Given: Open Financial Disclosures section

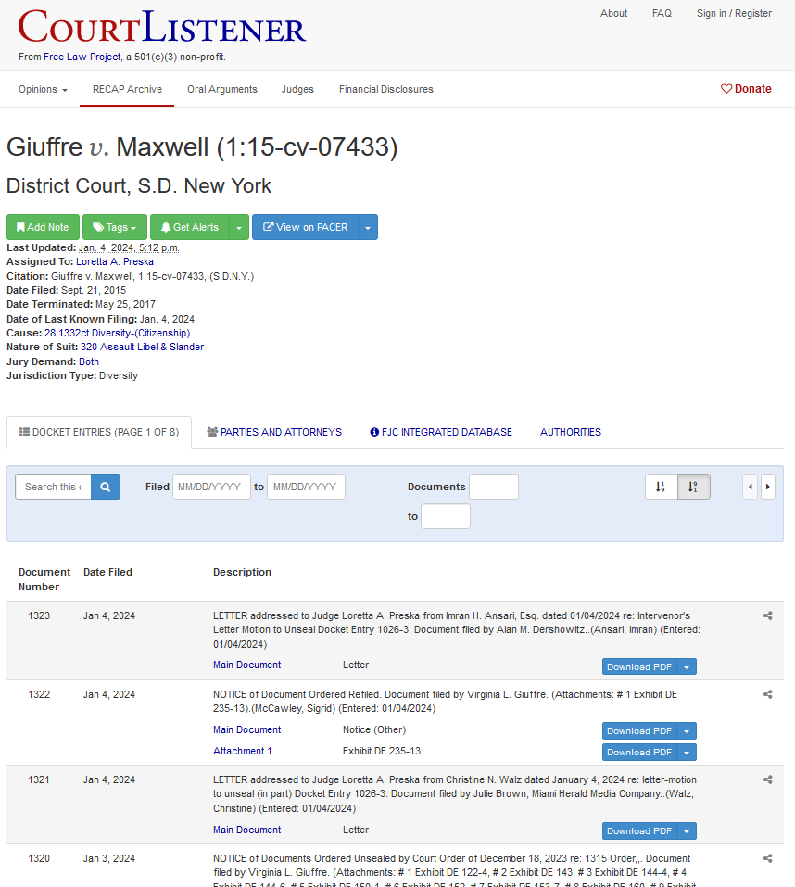Looking at the screenshot, I should pyautogui.click(x=386, y=89).
